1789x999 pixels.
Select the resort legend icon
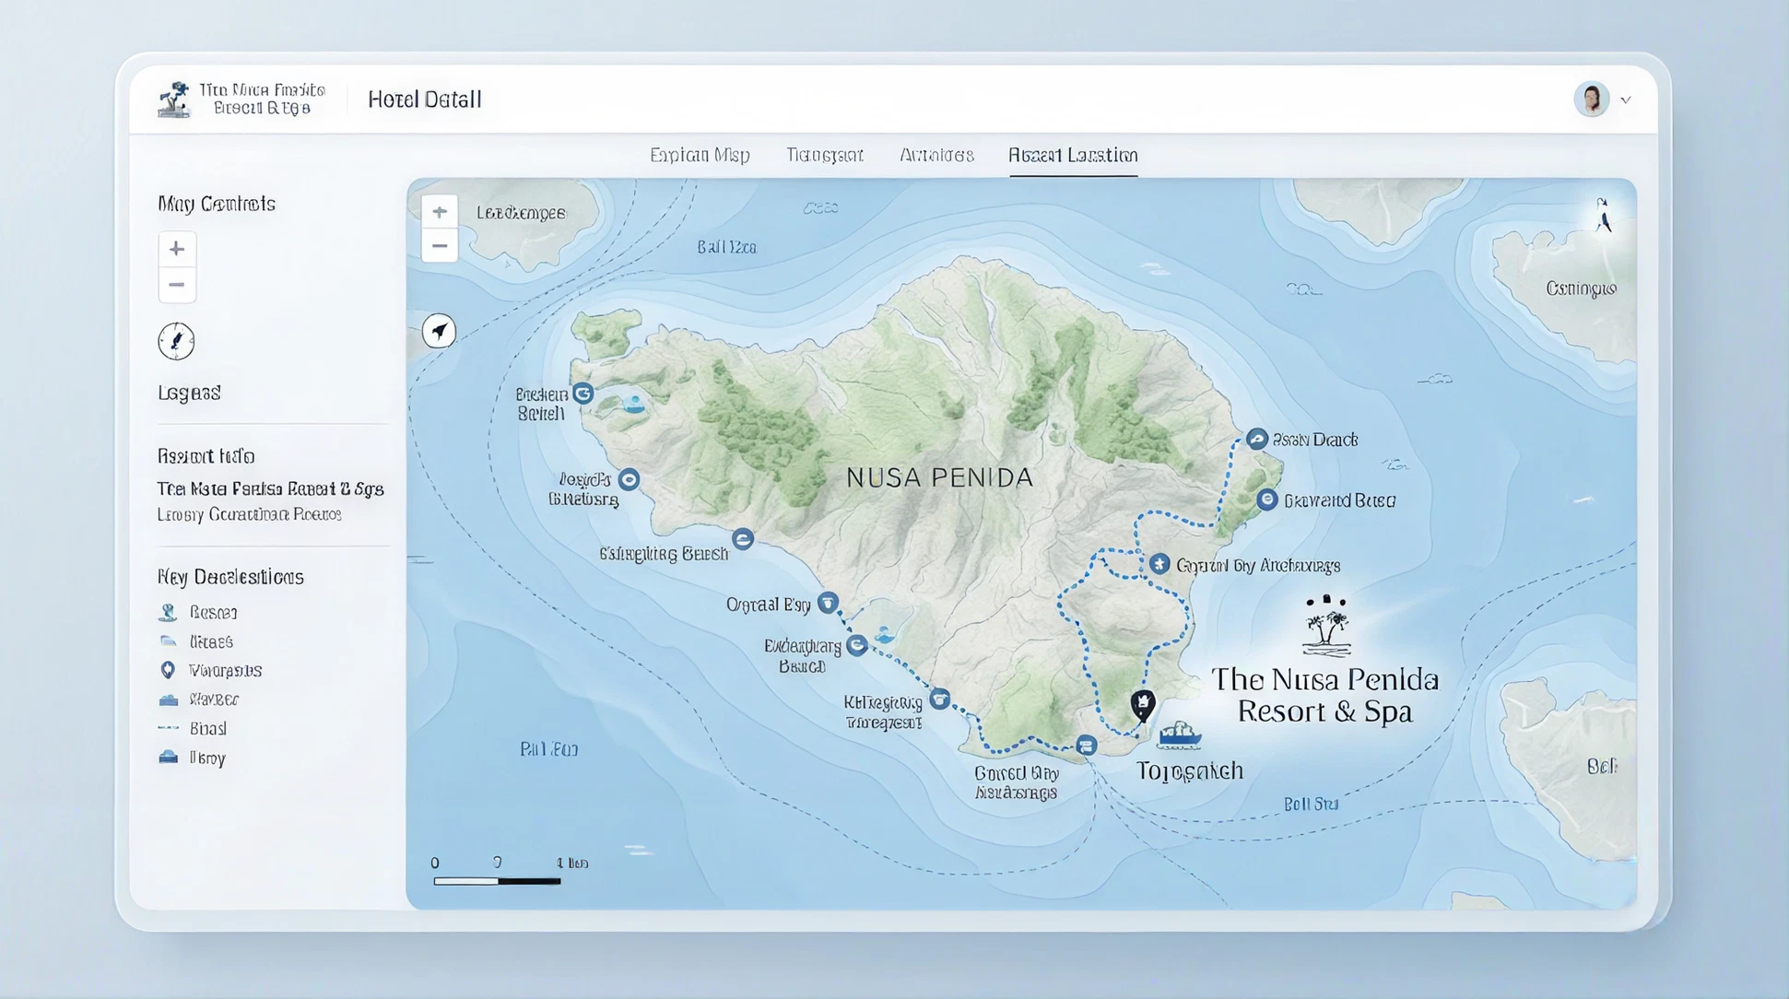(x=168, y=612)
